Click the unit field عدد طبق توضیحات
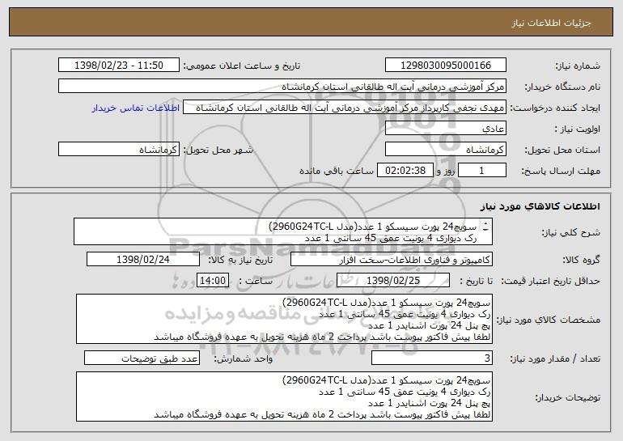The width and height of the screenshot is (623, 441). [x=142, y=358]
